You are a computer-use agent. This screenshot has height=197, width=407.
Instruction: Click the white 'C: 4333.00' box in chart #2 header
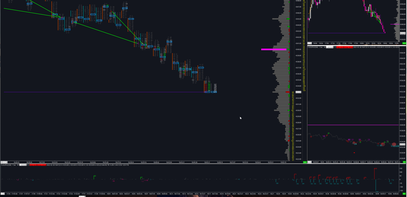[x=329, y=47]
